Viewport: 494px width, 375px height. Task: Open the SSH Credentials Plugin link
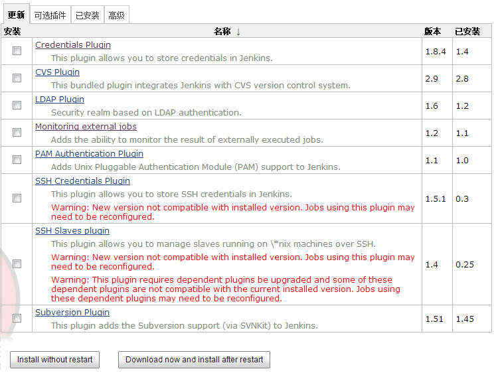tap(82, 181)
